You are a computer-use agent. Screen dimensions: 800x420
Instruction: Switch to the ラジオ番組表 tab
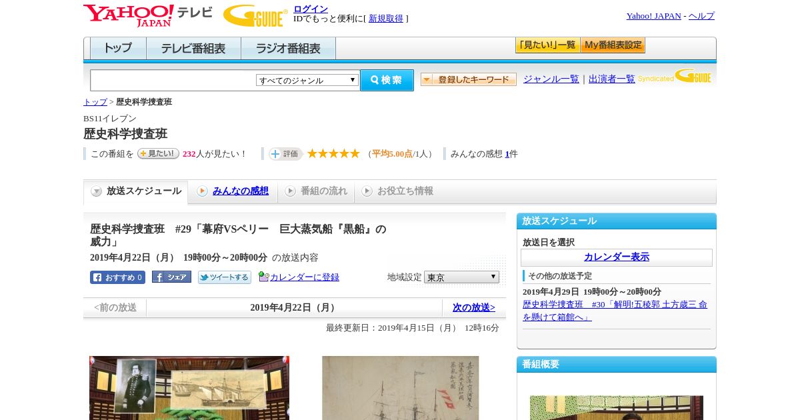(288, 49)
